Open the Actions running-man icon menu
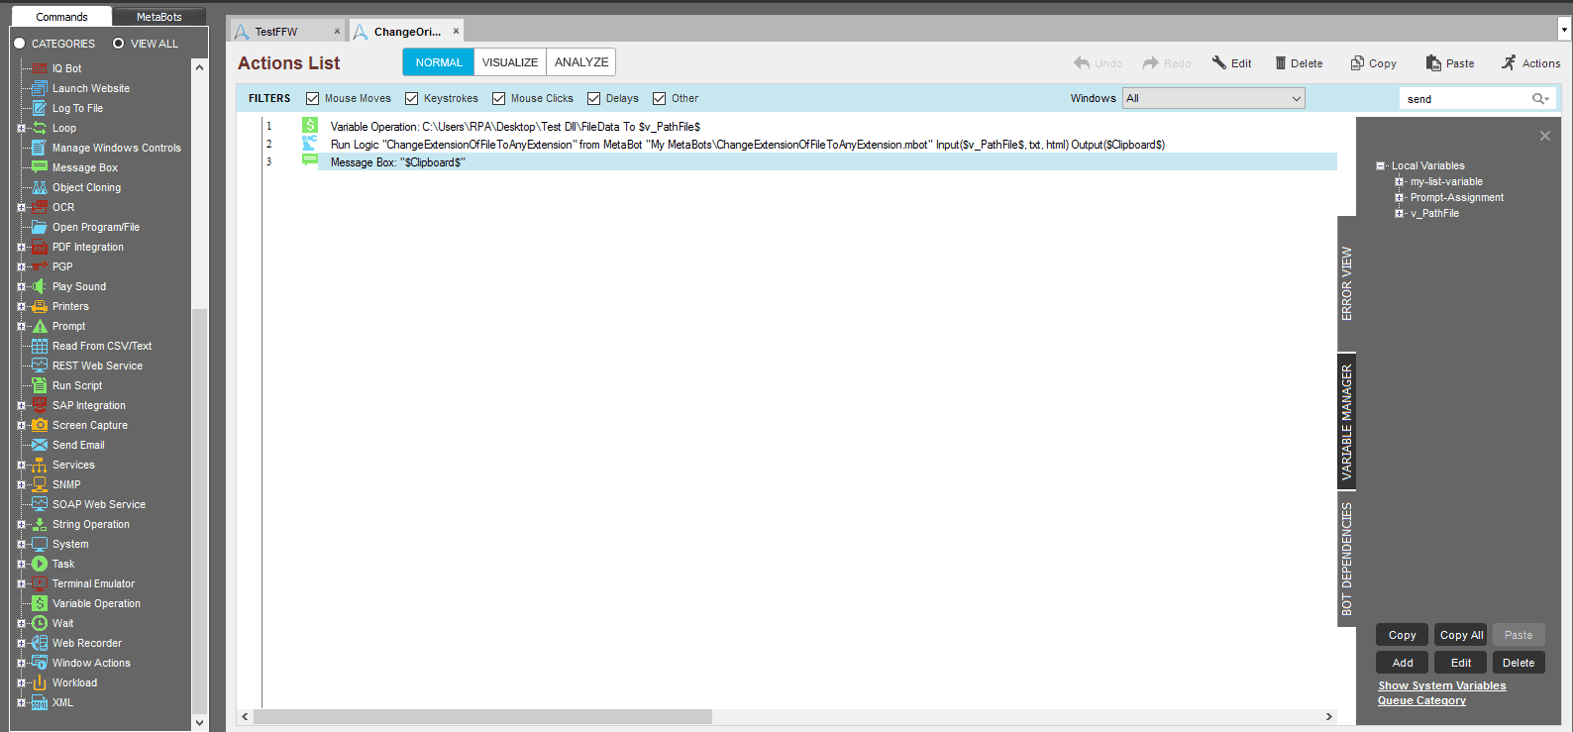Viewport: 1573px width, 732px height. (1509, 62)
